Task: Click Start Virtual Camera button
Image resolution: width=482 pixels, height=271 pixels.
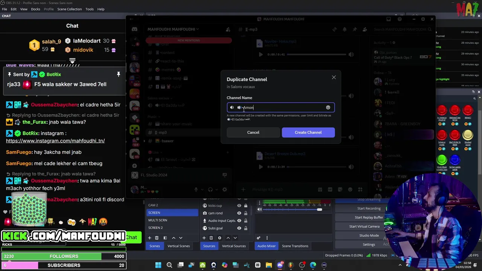Action: [x=364, y=227]
